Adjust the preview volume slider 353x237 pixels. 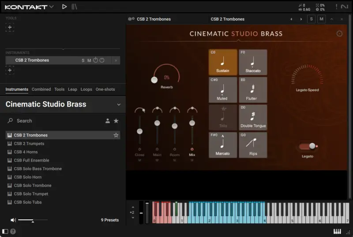pos(33,220)
